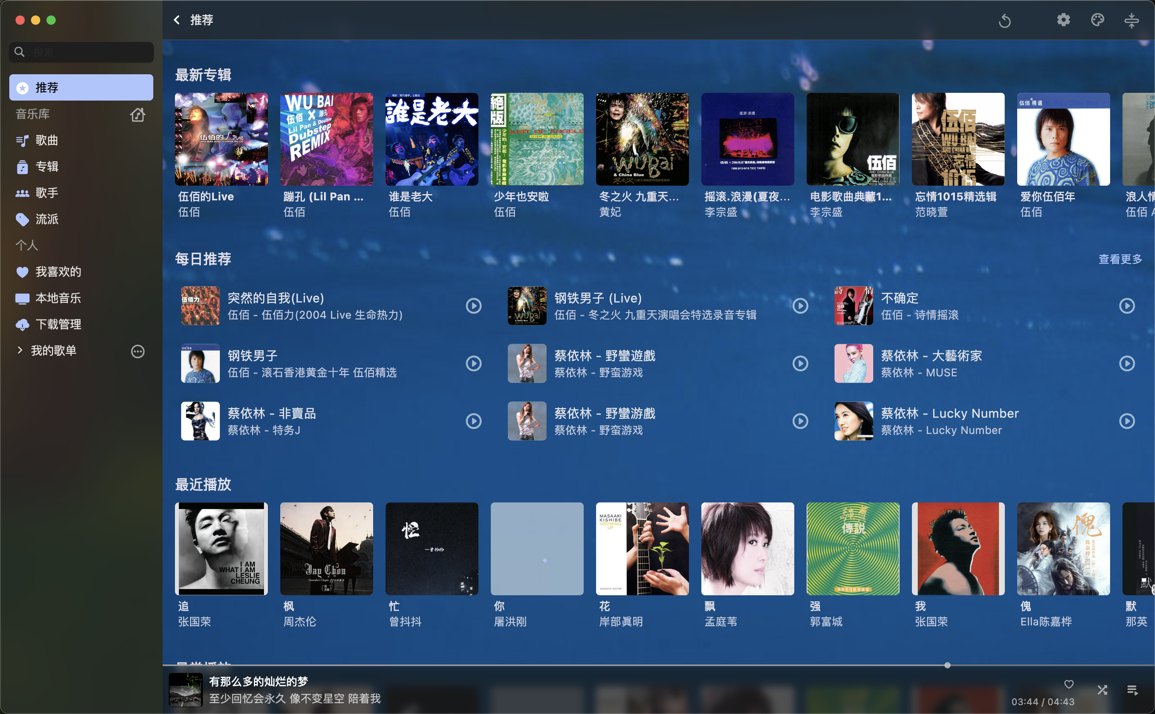Play 蔡依林 - 大藝術家 play icon
Screen dimensions: 1155x714
(1127, 363)
